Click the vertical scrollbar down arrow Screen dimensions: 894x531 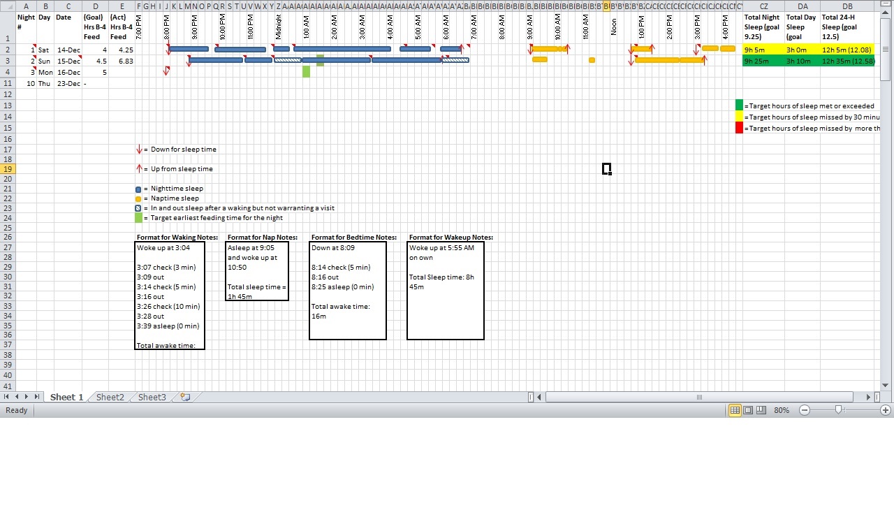click(x=886, y=385)
